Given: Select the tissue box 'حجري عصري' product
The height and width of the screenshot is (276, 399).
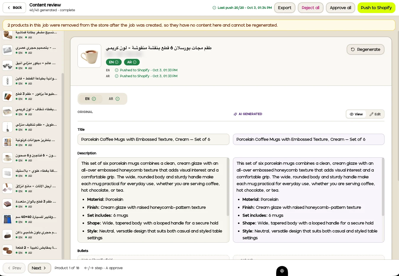Looking at the screenshot, I should pyautogui.click(x=31, y=50).
